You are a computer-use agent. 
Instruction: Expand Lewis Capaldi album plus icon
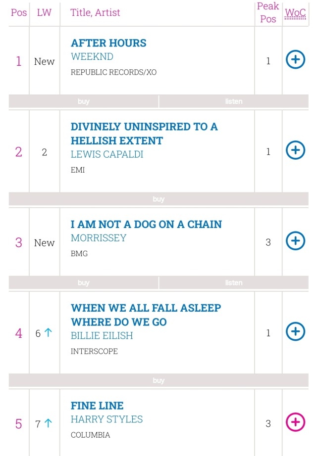click(x=295, y=150)
